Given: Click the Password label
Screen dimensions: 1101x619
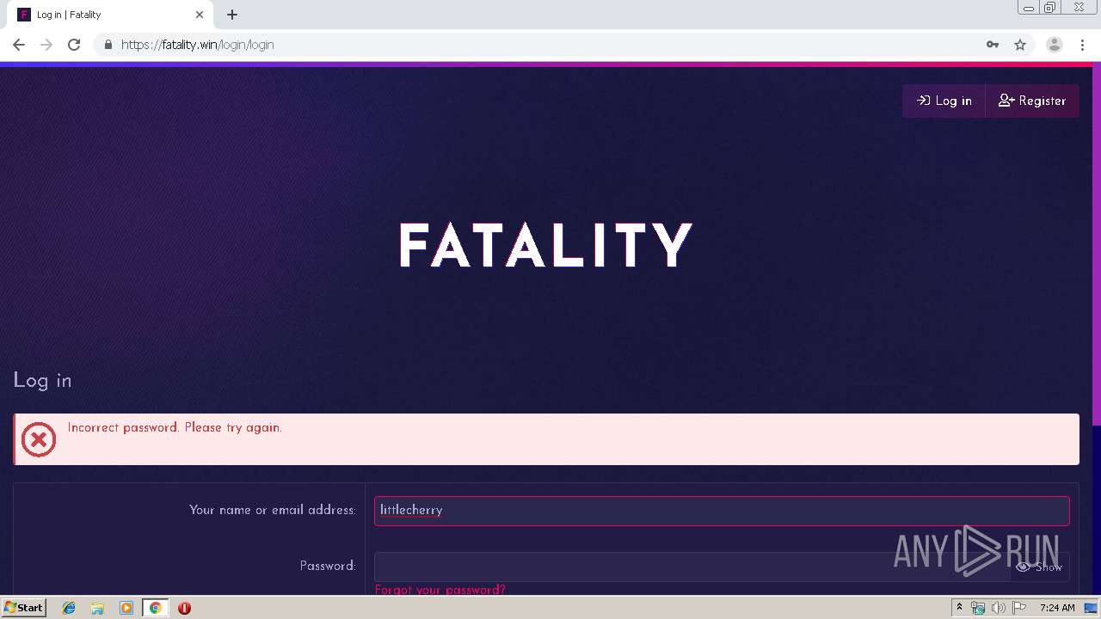Looking at the screenshot, I should 328,566.
